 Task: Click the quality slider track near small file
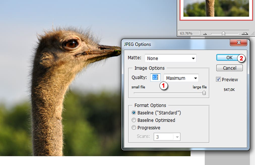coord(141,93)
